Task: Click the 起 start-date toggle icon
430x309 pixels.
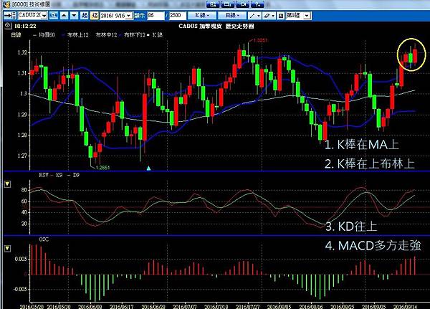Action: [x=85, y=15]
